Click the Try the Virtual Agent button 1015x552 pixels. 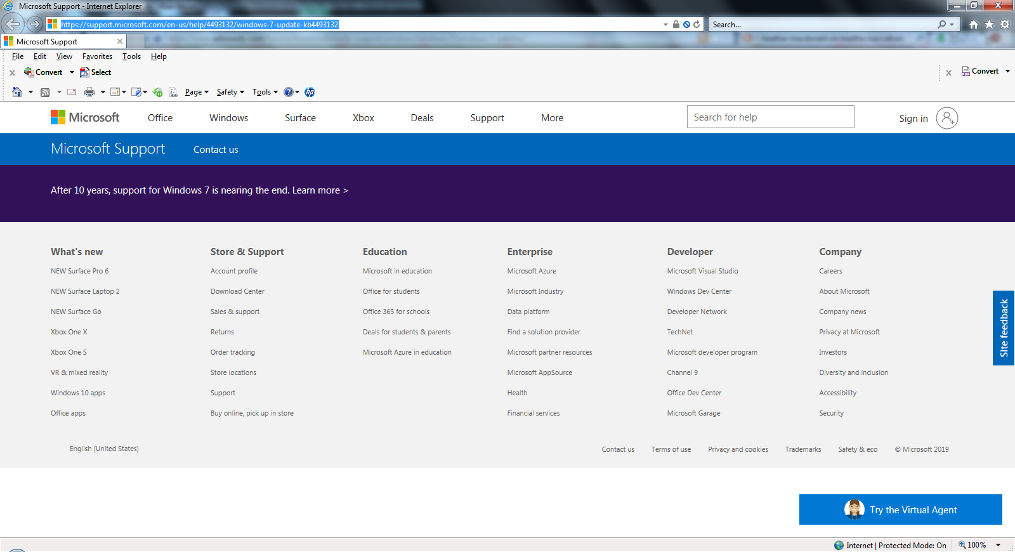(x=900, y=509)
